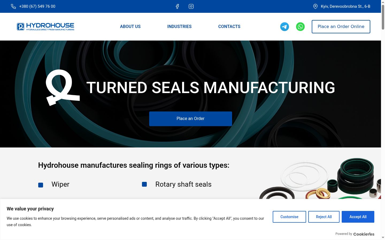Open the Contacts menu
Image resolution: width=385 pixels, height=240 pixels.
pos(229,27)
